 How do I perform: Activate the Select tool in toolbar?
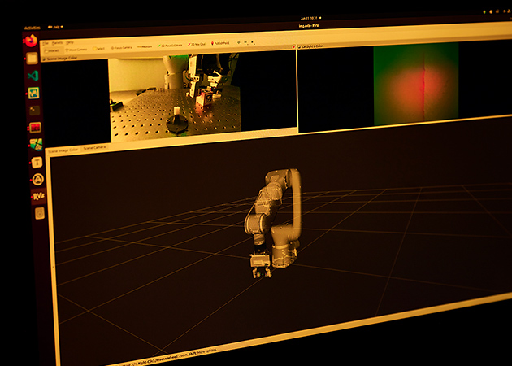98,49
